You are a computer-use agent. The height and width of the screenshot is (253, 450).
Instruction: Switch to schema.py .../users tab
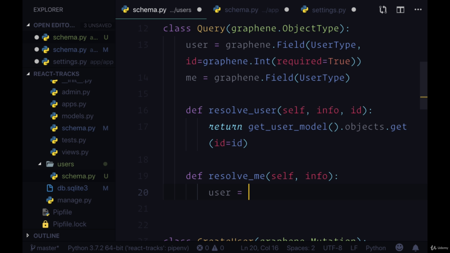pos(162,10)
